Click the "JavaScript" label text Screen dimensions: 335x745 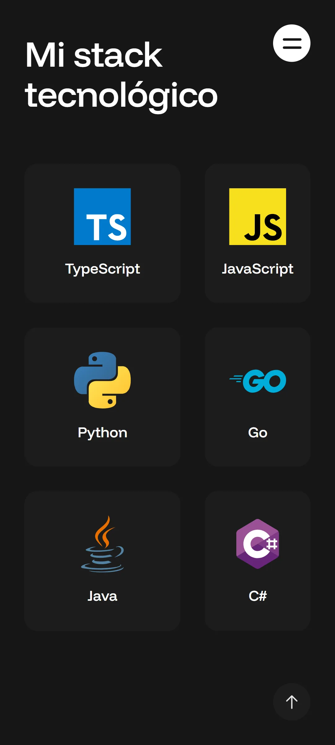click(x=258, y=269)
